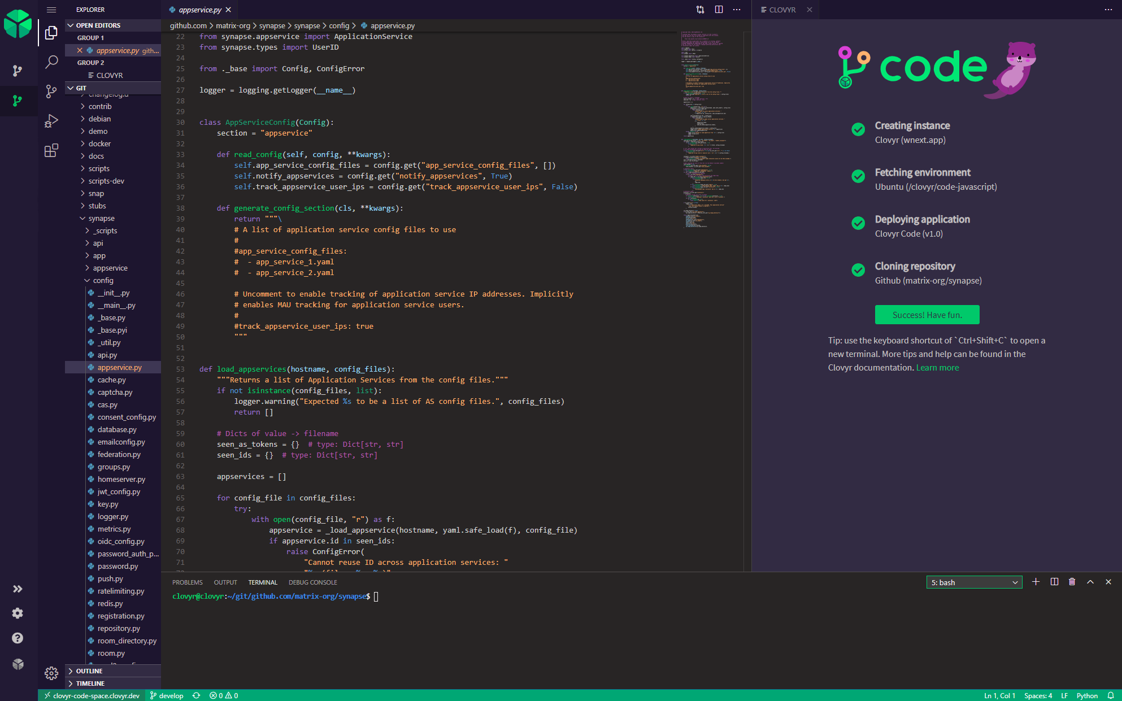The width and height of the screenshot is (1122, 701).
Task: Collapse the config folder
Action: (x=103, y=280)
